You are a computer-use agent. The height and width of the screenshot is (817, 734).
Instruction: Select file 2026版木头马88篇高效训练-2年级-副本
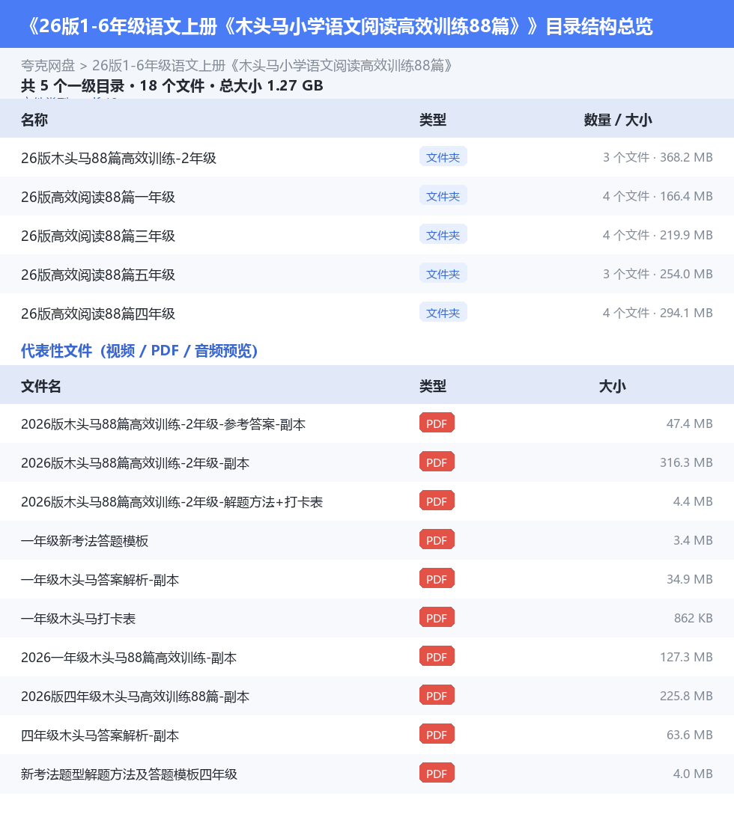click(135, 463)
